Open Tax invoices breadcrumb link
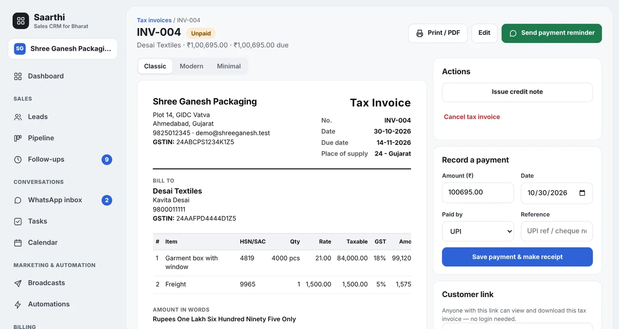Viewport: 619px width, 329px height. 154,20
